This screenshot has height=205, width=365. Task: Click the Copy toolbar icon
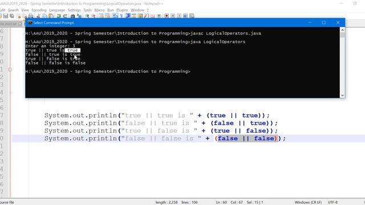click(x=44, y=16)
